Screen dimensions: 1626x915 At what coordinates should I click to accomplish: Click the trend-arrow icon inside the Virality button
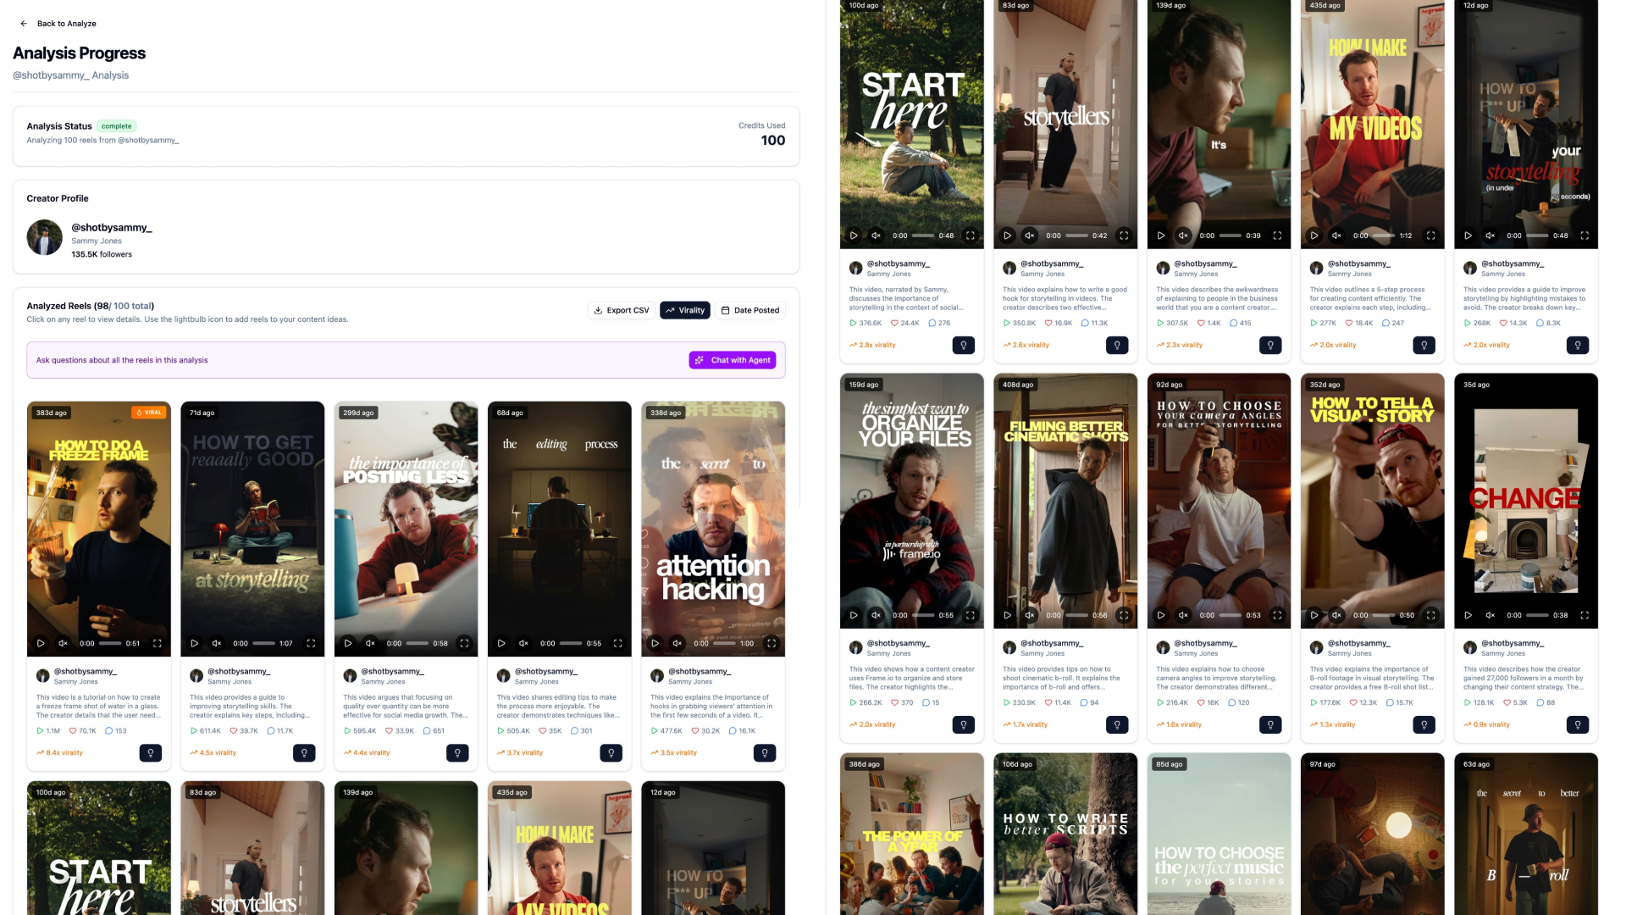pyautogui.click(x=670, y=310)
